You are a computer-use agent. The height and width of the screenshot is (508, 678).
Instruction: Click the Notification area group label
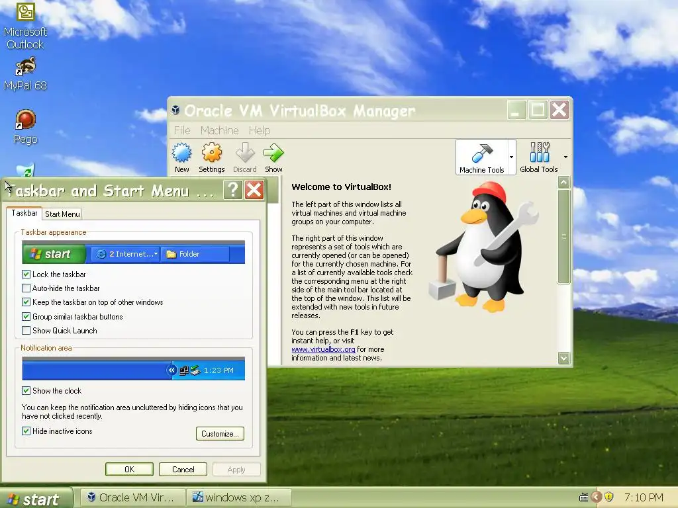tap(46, 348)
